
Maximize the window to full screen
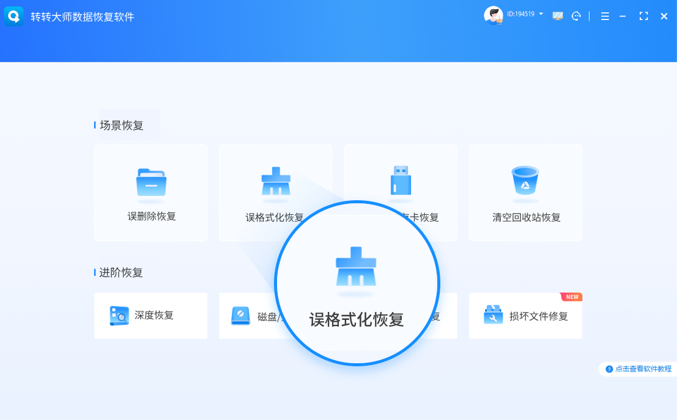click(x=643, y=16)
